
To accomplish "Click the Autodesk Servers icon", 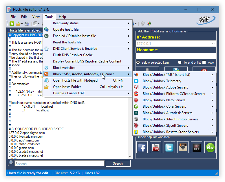I will pos(136,113).
